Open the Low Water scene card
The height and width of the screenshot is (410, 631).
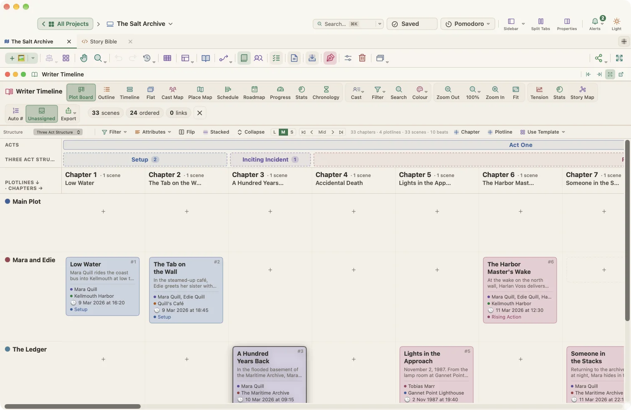click(103, 286)
